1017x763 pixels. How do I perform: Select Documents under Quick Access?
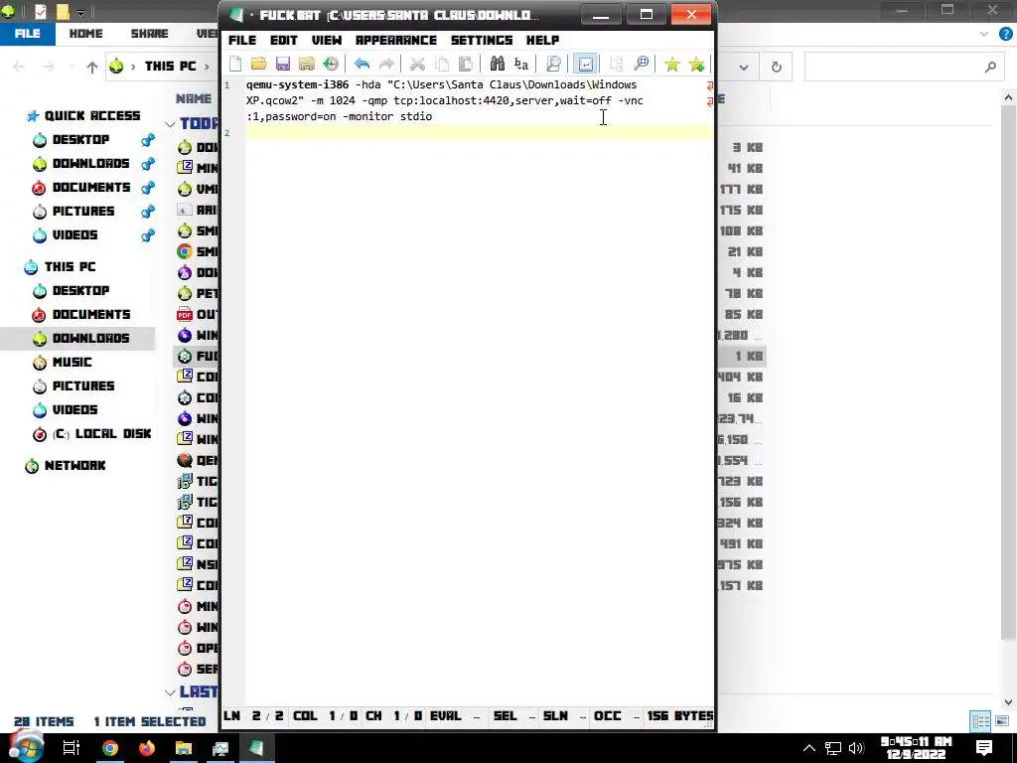pos(90,188)
